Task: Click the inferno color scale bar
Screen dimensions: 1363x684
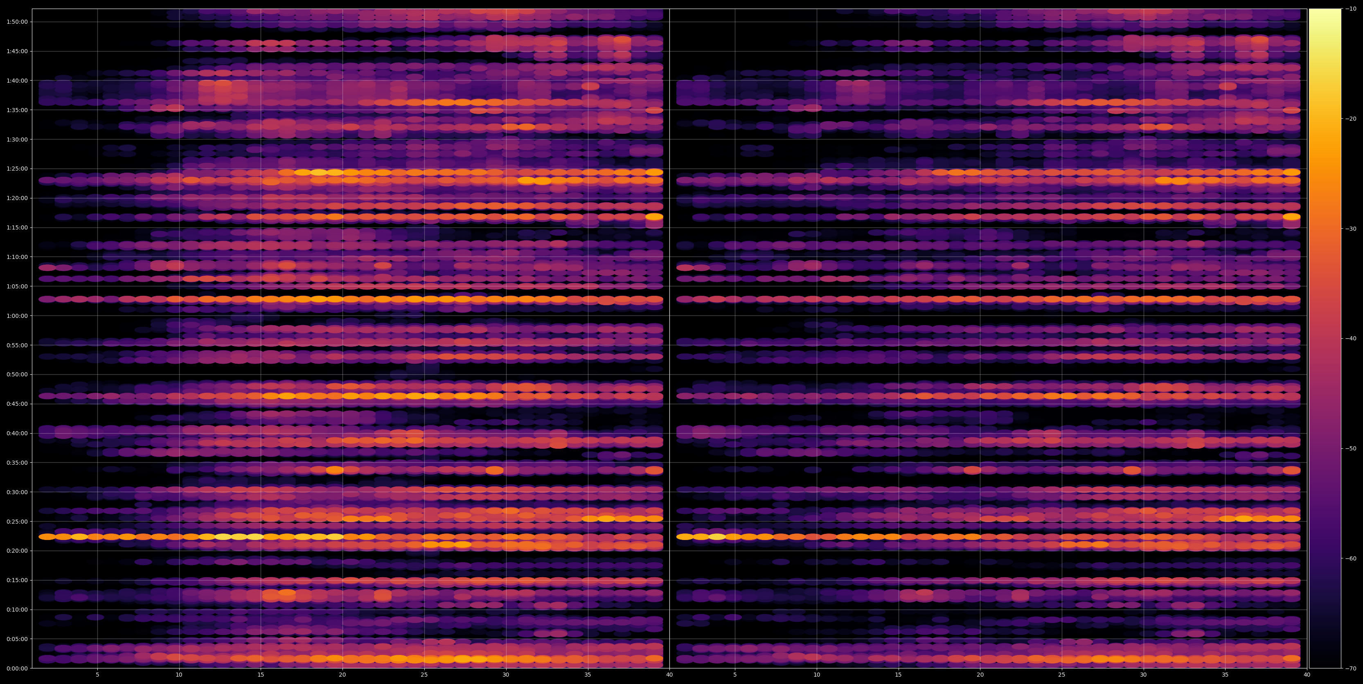Action: 1325,338
